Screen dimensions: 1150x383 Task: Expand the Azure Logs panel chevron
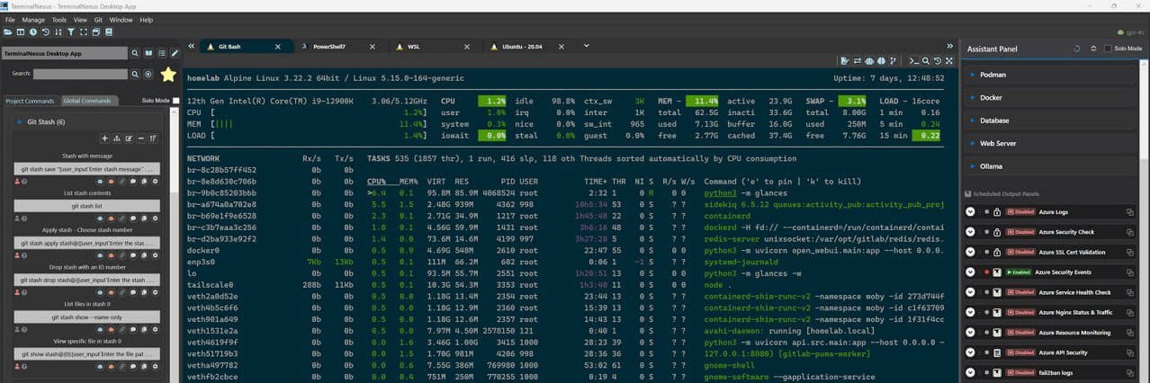[970, 212]
